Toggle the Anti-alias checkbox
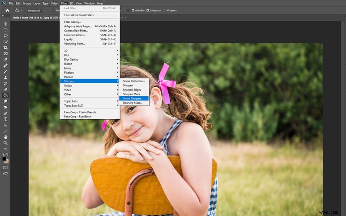This screenshot has height=216, width=346. 133,10
